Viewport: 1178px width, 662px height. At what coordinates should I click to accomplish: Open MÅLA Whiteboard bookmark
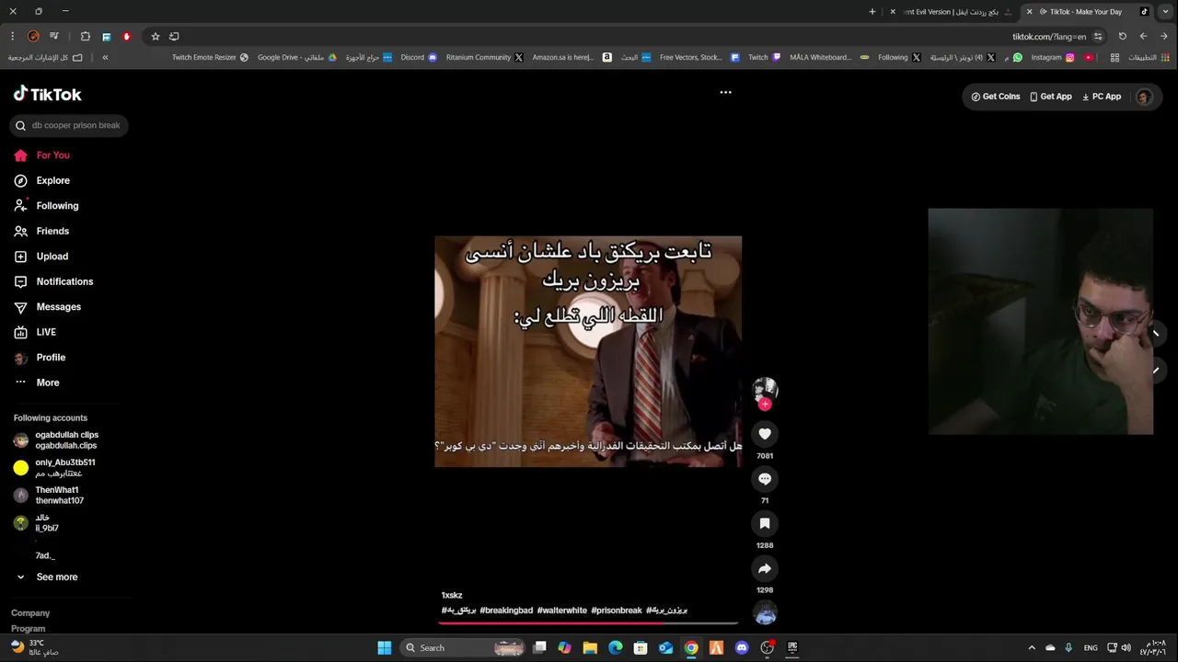coord(829,57)
